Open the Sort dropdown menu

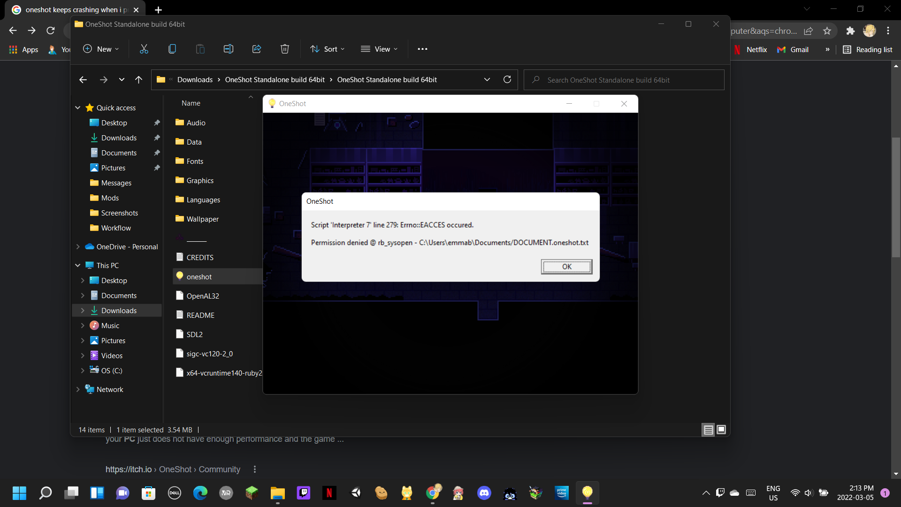pyautogui.click(x=328, y=49)
